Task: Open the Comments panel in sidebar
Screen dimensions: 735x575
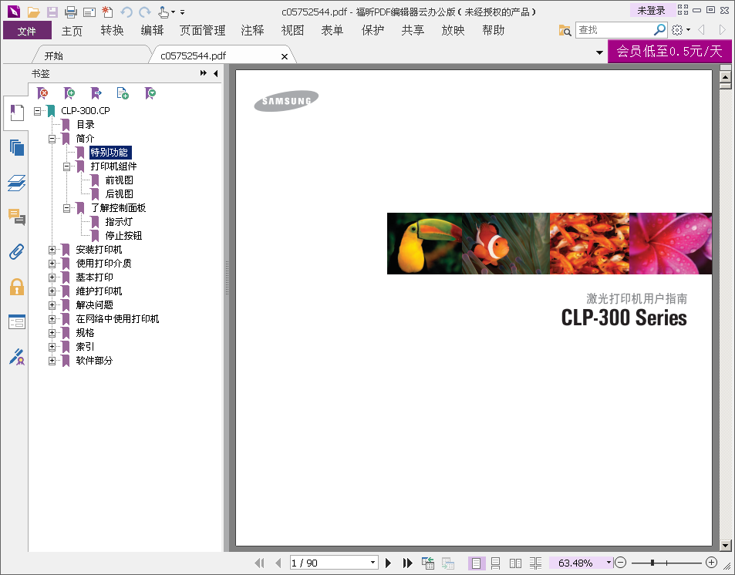Action: tap(16, 217)
